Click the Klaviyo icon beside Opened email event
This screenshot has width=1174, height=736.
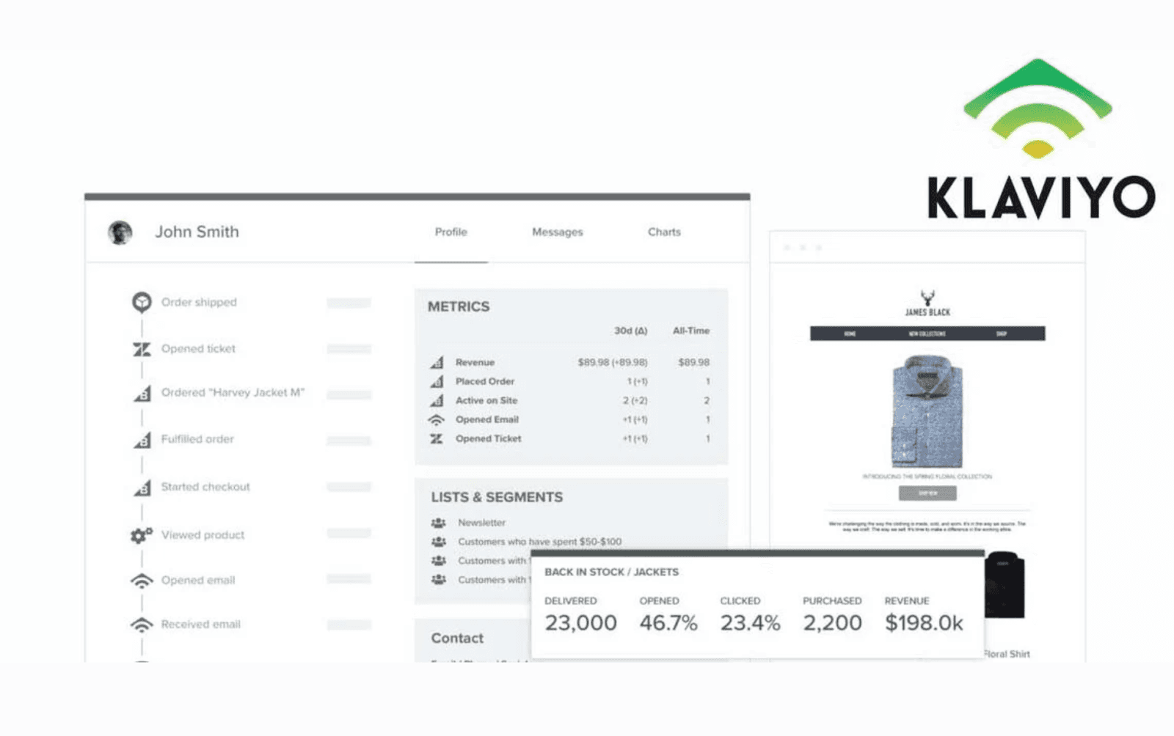[x=142, y=581]
